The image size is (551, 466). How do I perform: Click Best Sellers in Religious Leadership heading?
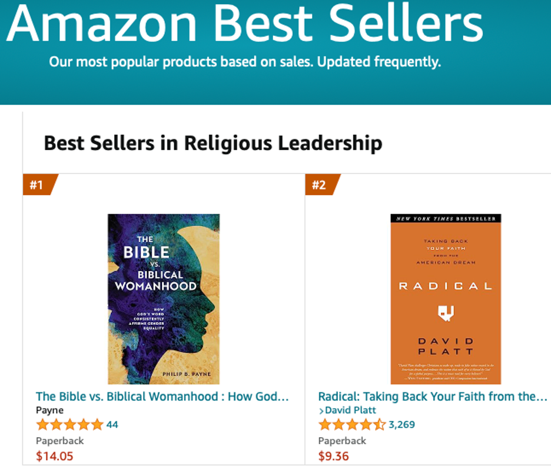213,143
